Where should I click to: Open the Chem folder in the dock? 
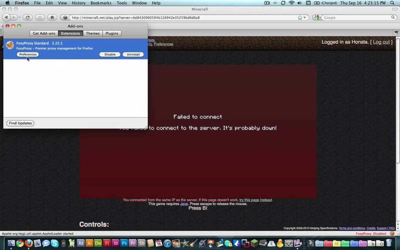(345, 244)
